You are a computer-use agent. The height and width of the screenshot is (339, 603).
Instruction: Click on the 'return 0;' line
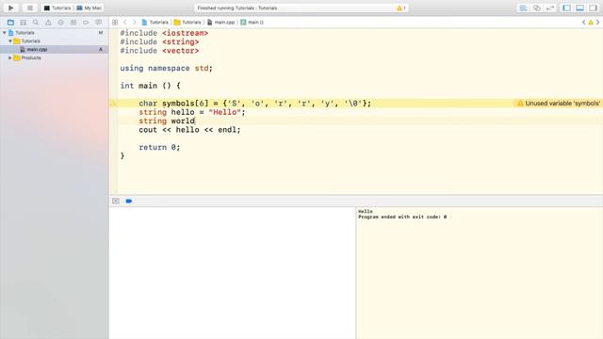click(x=159, y=147)
